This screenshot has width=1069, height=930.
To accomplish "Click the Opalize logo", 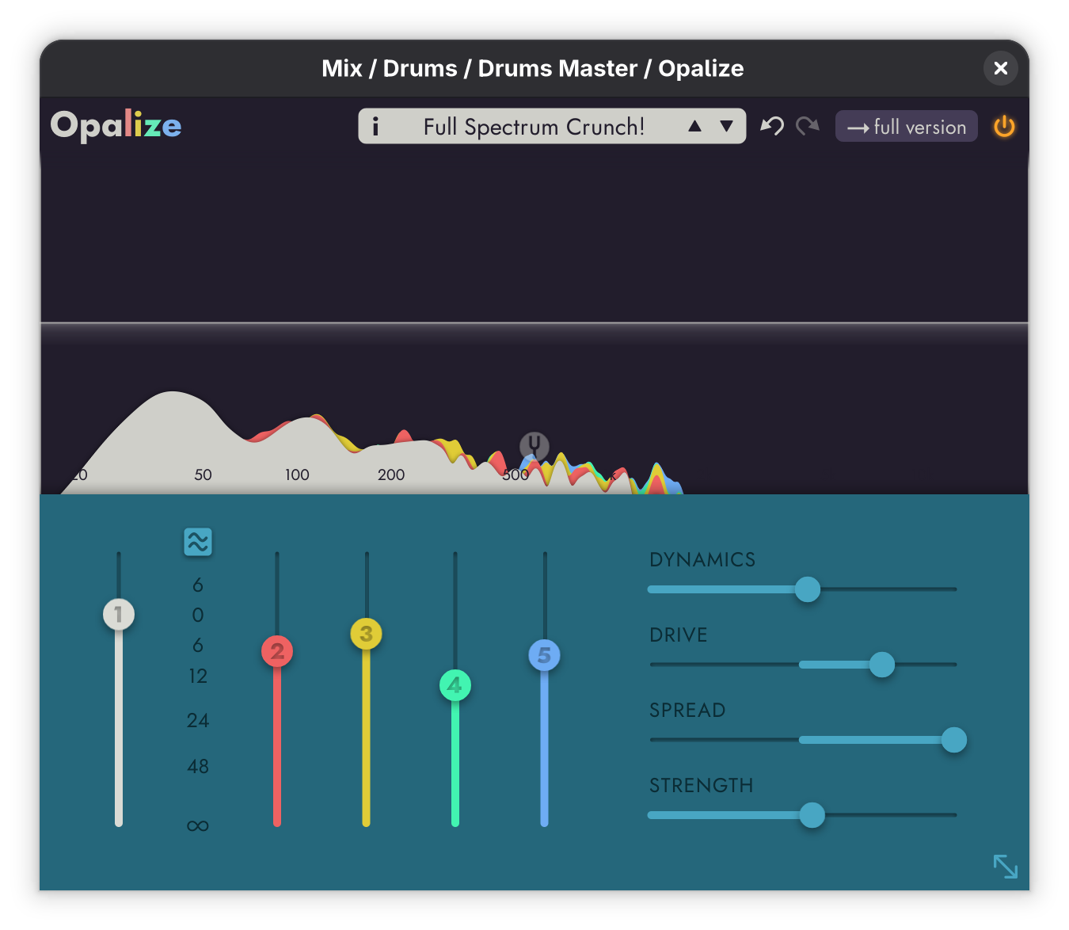I will tap(116, 125).
